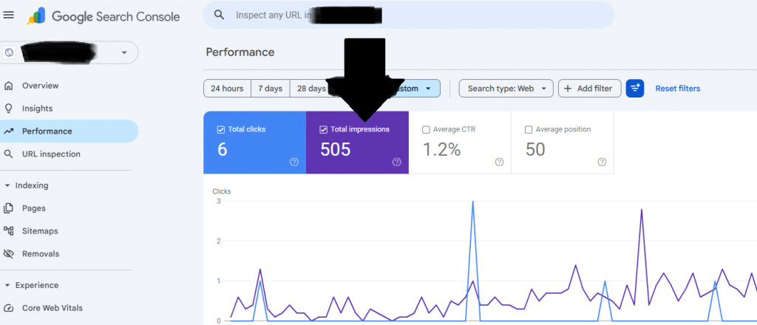Click the Google Search Console logo

[x=103, y=17]
